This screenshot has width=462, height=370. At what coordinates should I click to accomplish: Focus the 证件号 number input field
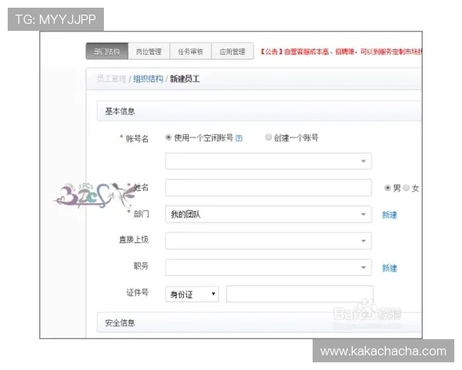point(300,294)
